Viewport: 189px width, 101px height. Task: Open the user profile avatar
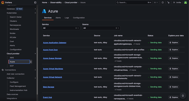185,3
